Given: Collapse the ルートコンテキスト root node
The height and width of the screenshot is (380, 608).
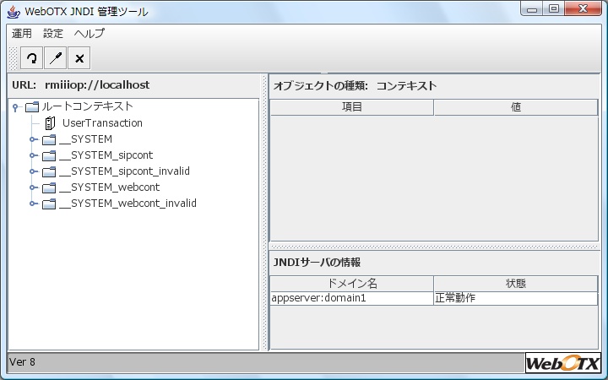Looking at the screenshot, I should 15,106.
